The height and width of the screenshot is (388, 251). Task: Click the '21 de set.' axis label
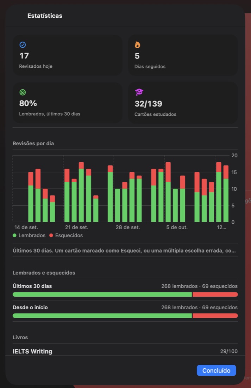77,227
